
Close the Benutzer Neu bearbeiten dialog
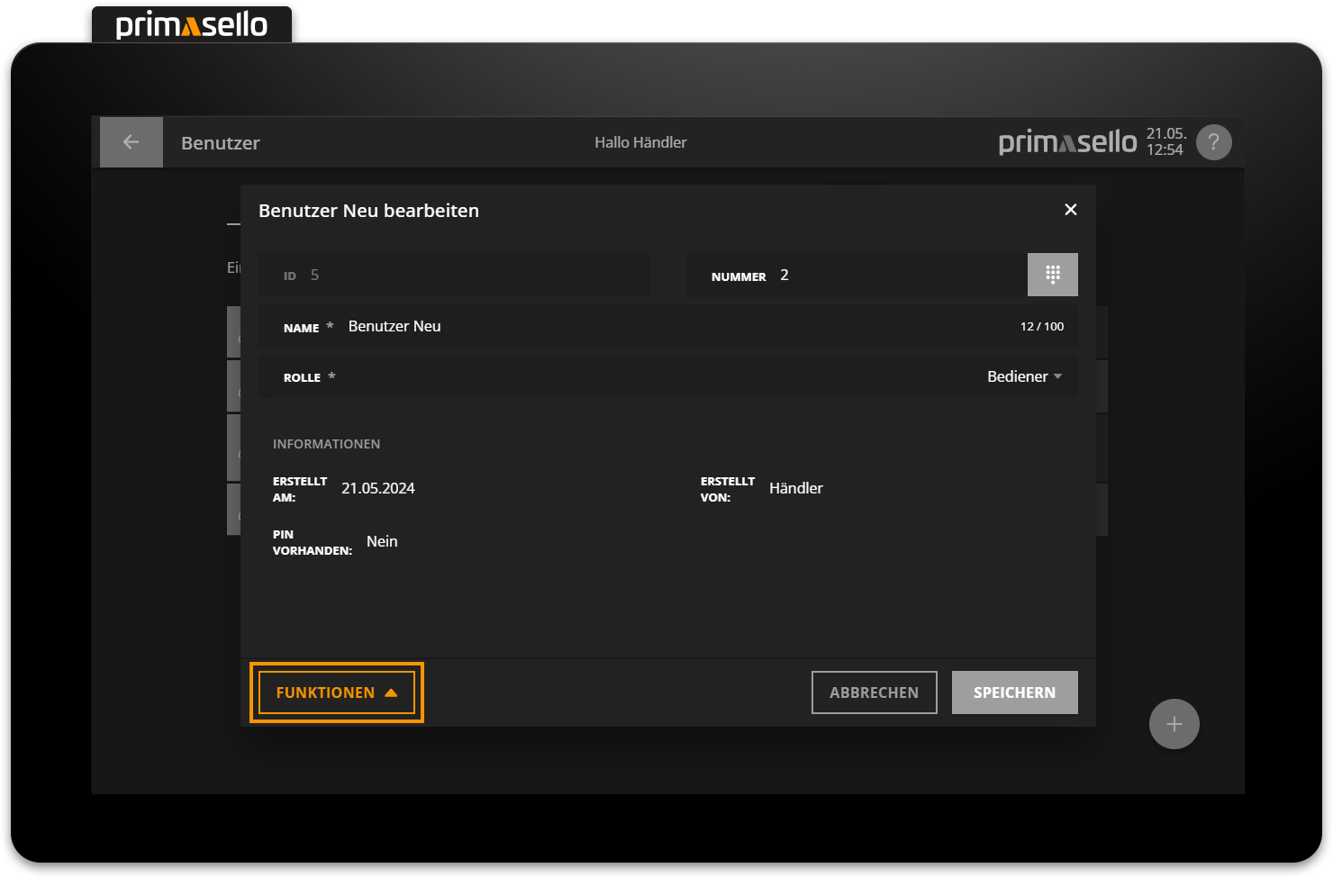(x=1070, y=210)
